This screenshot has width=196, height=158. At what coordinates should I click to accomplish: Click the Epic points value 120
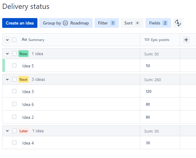[148, 92]
